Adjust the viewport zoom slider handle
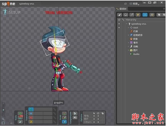This screenshot has height=126, width=167. pyautogui.click(x=3, y=110)
